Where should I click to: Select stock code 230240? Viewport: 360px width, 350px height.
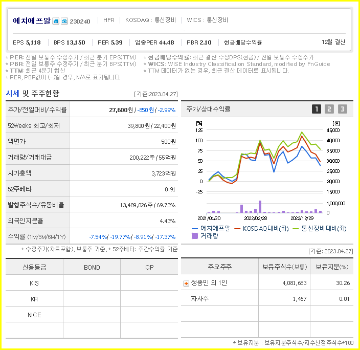80,21
